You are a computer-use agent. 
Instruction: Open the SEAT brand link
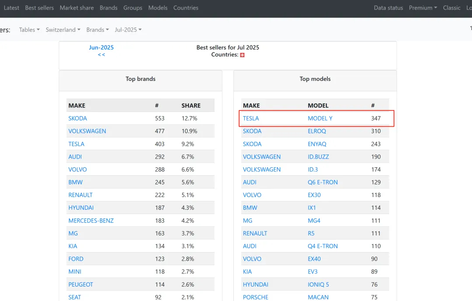point(75,297)
